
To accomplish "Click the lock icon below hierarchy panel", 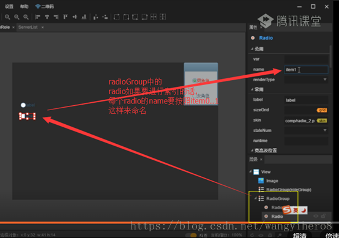I will [270, 235].
